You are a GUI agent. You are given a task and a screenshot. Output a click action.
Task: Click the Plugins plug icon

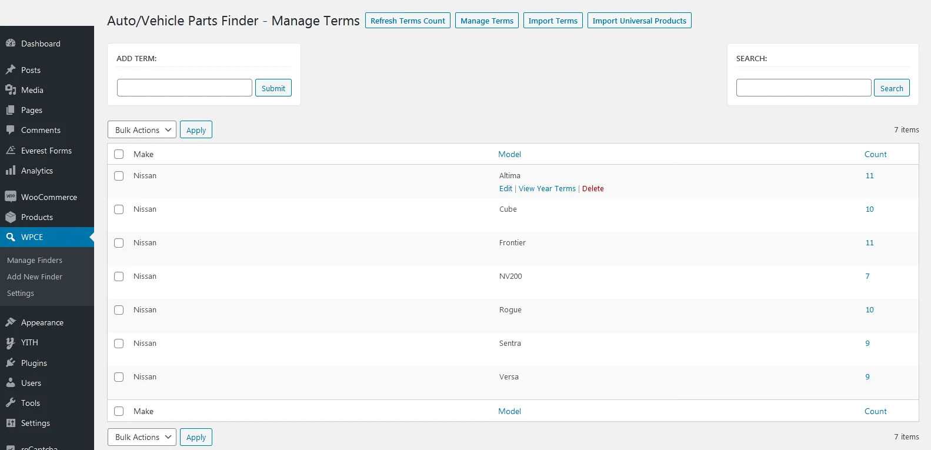tap(11, 363)
